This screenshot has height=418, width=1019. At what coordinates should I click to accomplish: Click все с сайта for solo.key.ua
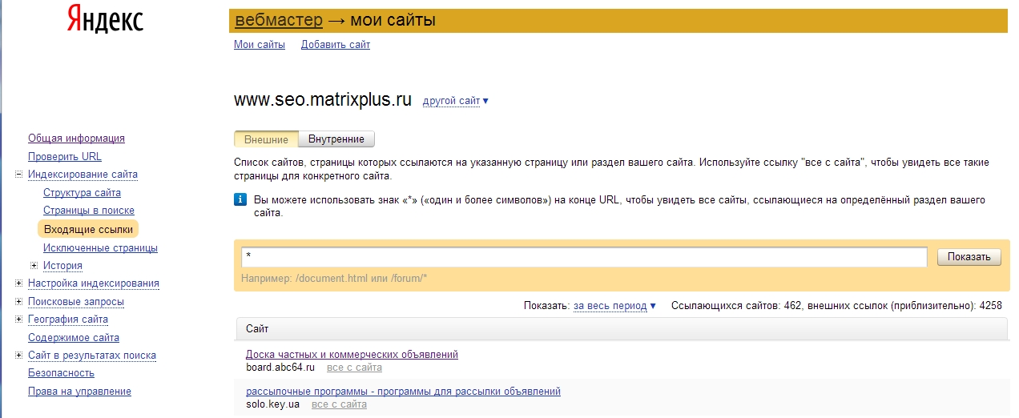point(339,404)
